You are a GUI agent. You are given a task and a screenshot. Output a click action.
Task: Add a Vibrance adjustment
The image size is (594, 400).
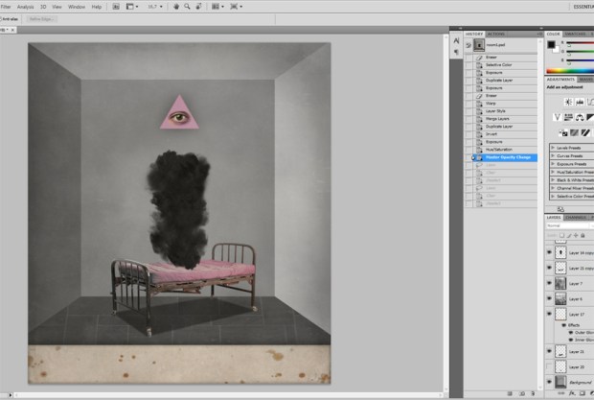tap(557, 117)
